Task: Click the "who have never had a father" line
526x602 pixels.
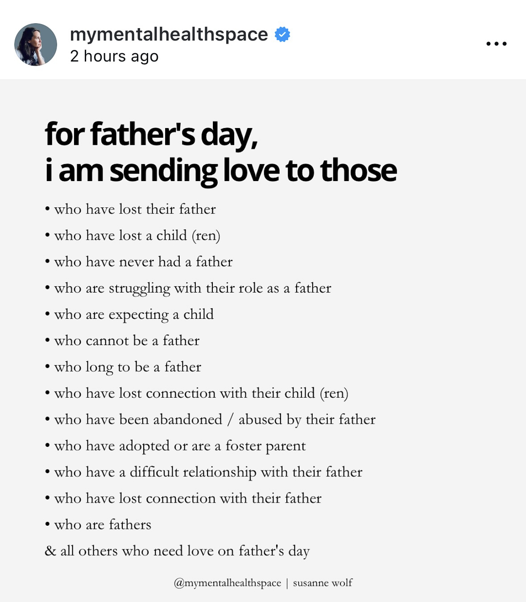Action: click(x=143, y=262)
